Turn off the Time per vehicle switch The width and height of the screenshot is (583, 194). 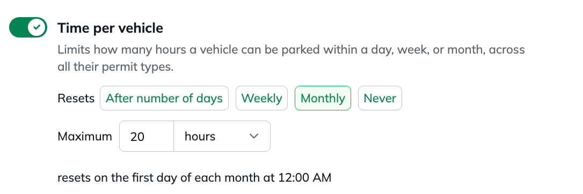point(28,27)
